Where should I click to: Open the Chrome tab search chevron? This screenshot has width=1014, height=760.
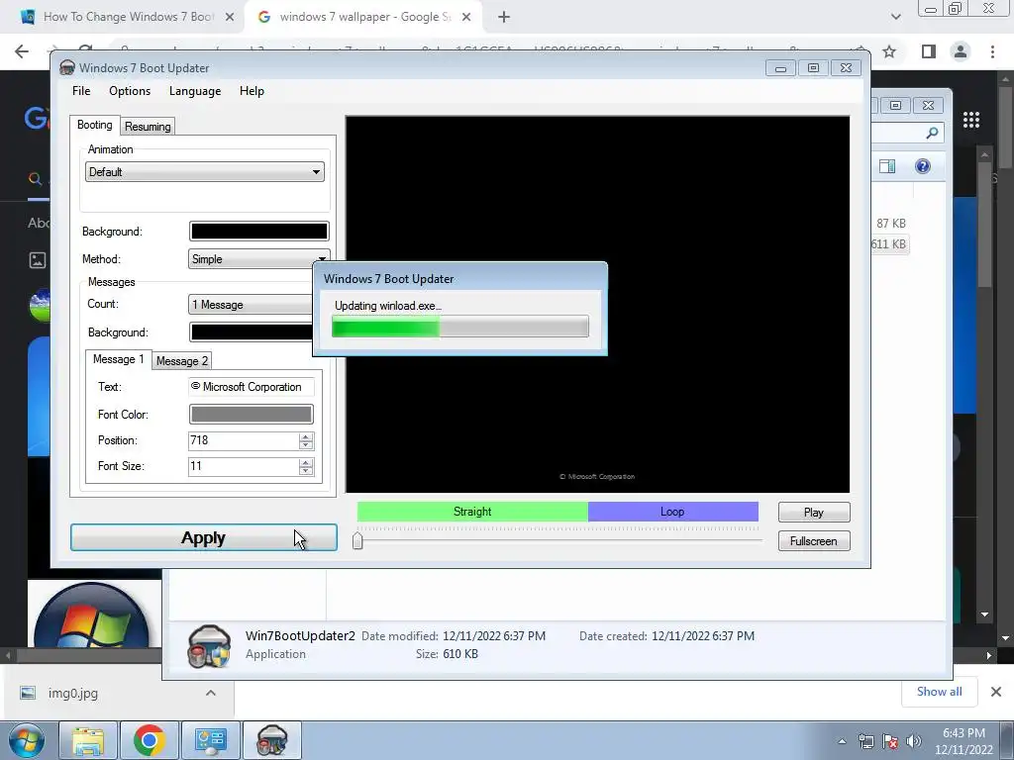[x=895, y=17]
